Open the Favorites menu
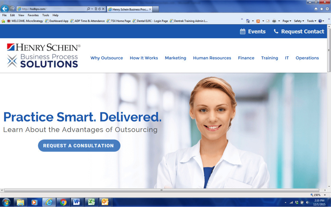The height and width of the screenshot is (207, 331). click(x=33, y=15)
